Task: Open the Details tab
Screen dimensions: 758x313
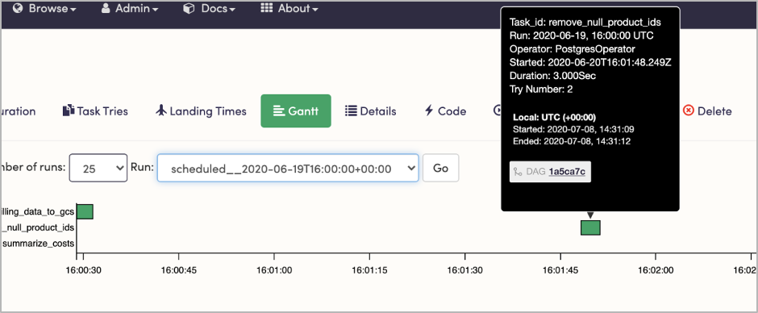Action: pos(370,111)
